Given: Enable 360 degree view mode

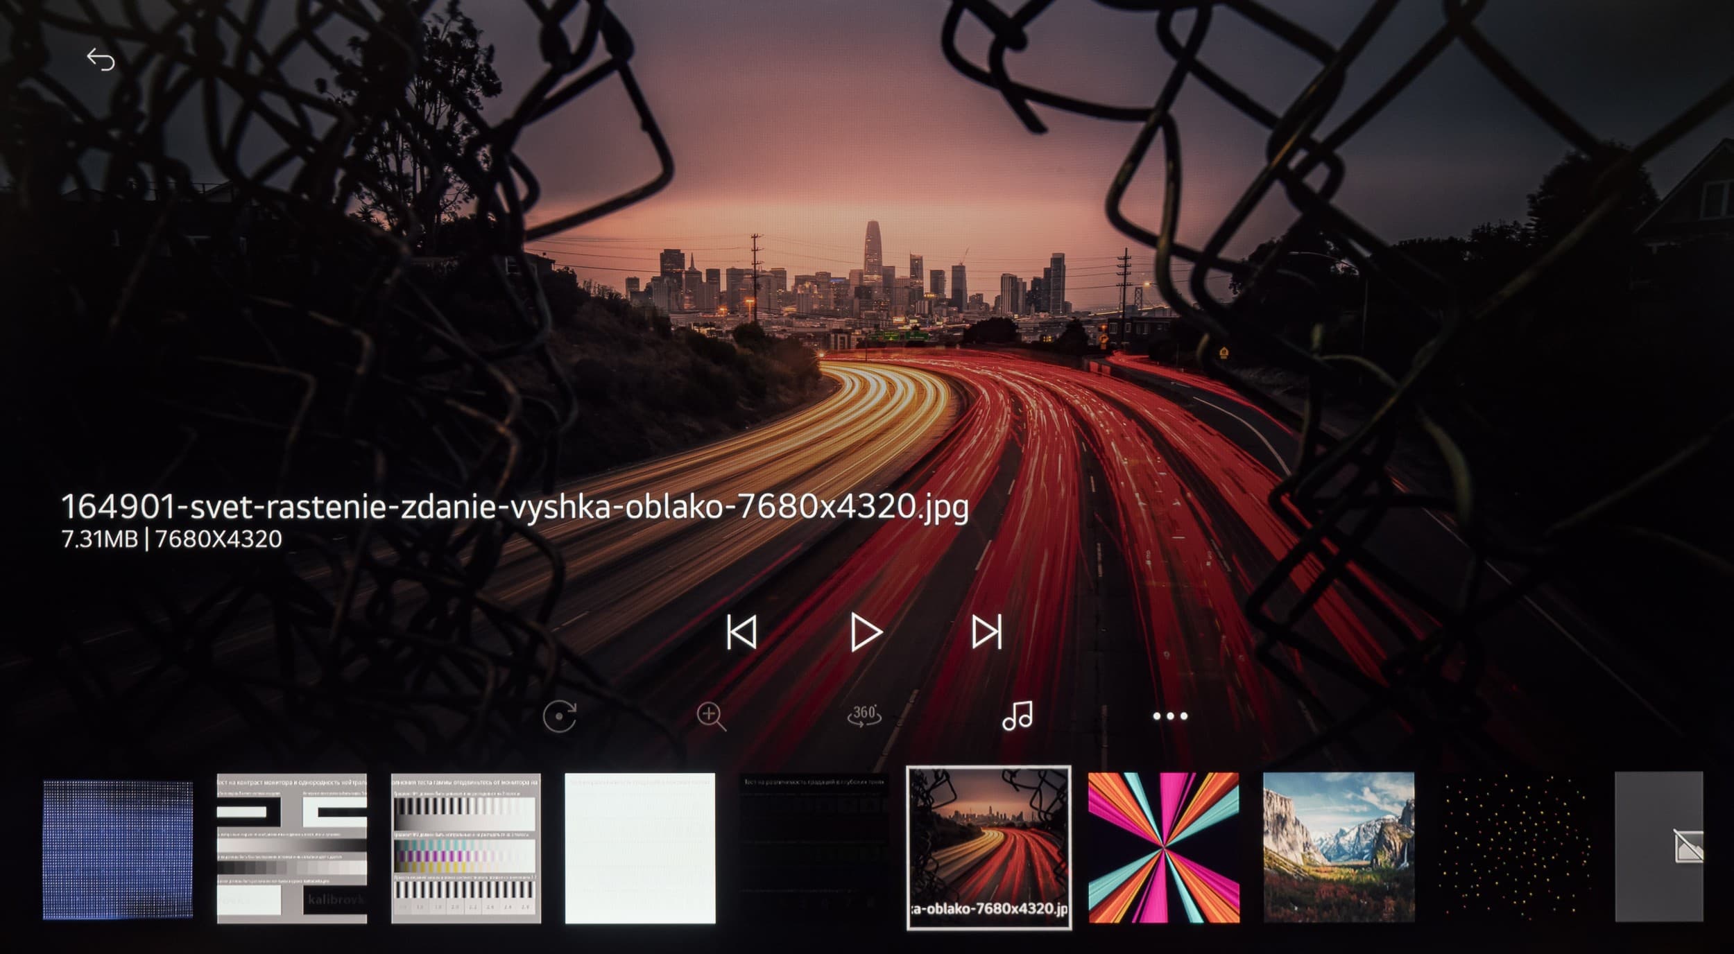Looking at the screenshot, I should click(x=864, y=715).
